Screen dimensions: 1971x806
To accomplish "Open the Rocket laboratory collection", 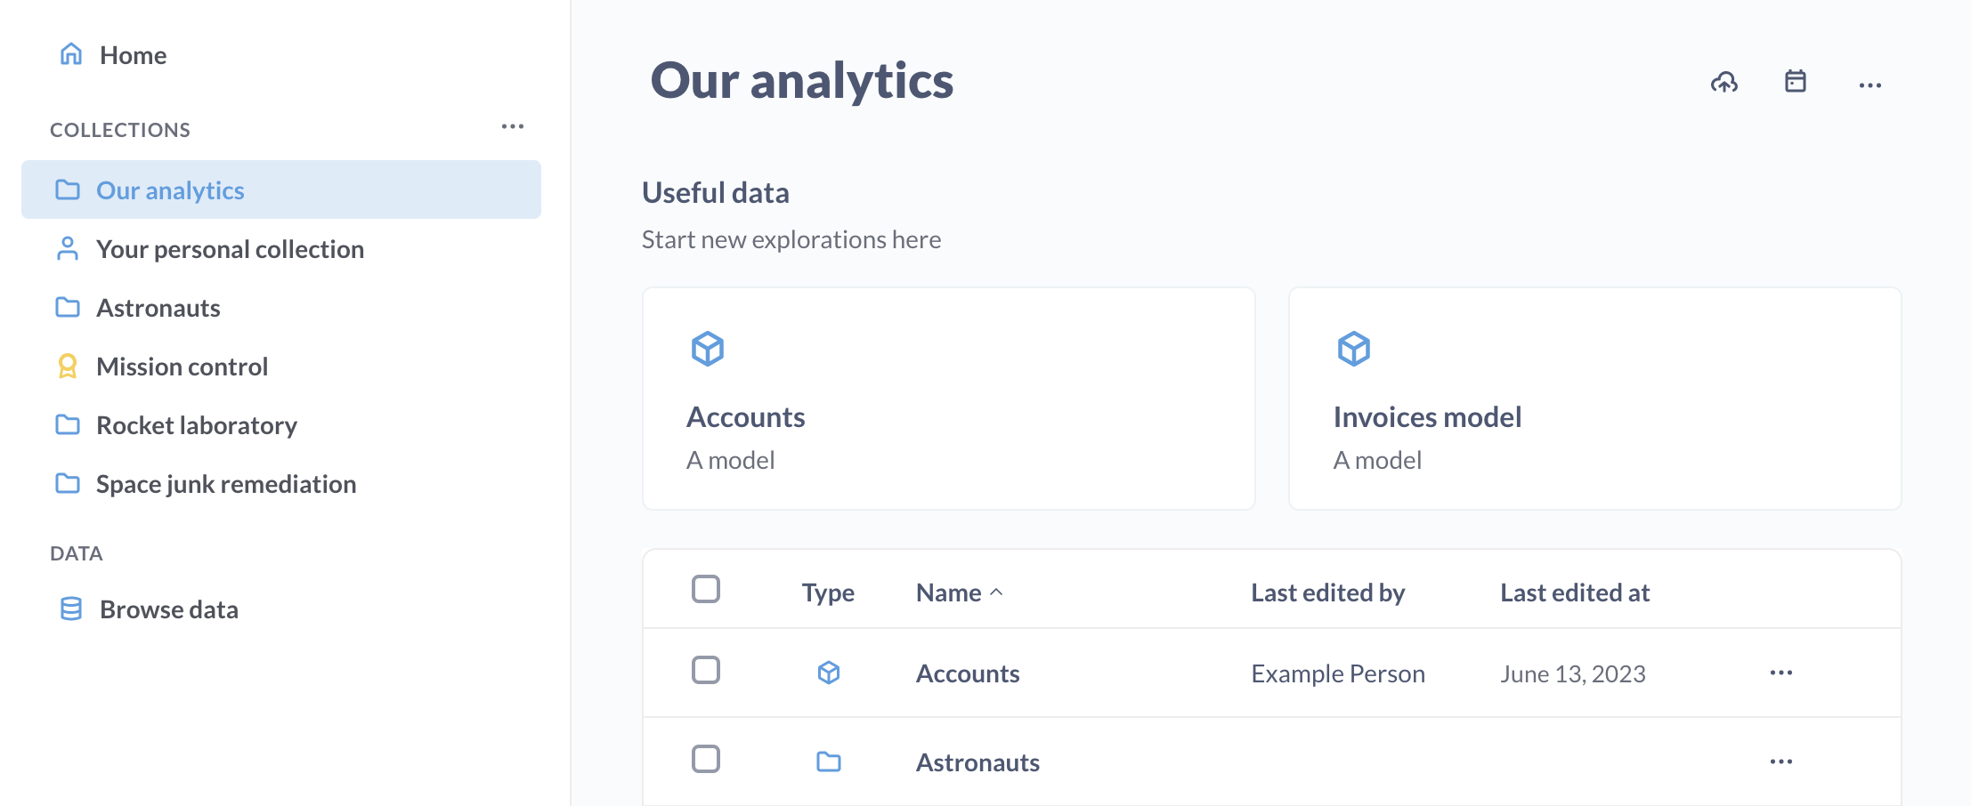I will [197, 425].
